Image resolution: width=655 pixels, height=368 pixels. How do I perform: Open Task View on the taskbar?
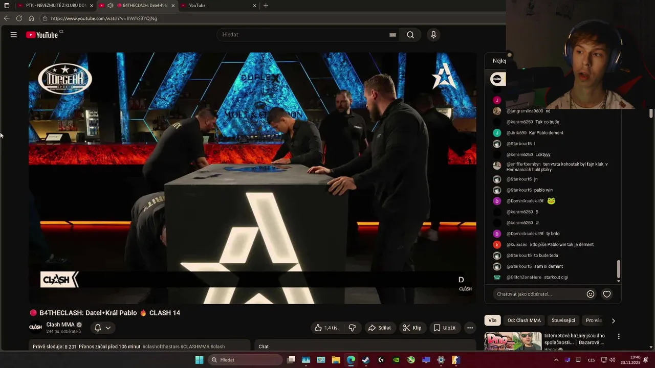point(291,360)
